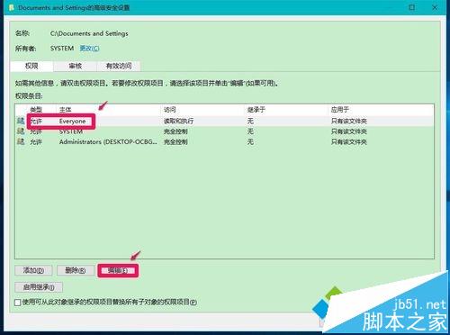Viewport: 450px width, 335px height.
Task: Select the Everyone permission entry
Action: [224, 121]
